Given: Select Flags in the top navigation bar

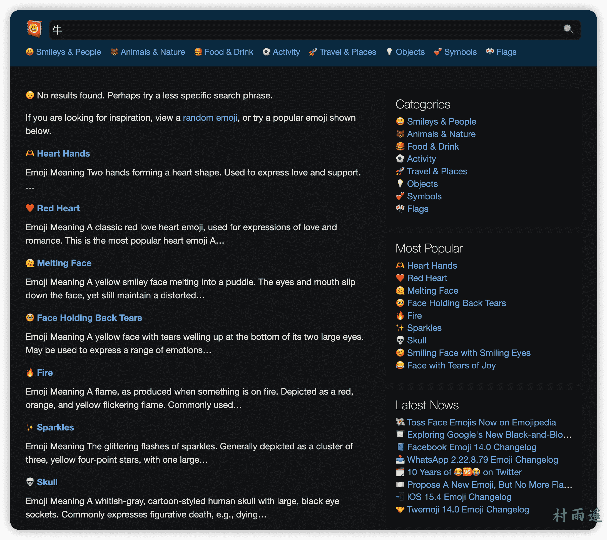Looking at the screenshot, I should pyautogui.click(x=506, y=52).
